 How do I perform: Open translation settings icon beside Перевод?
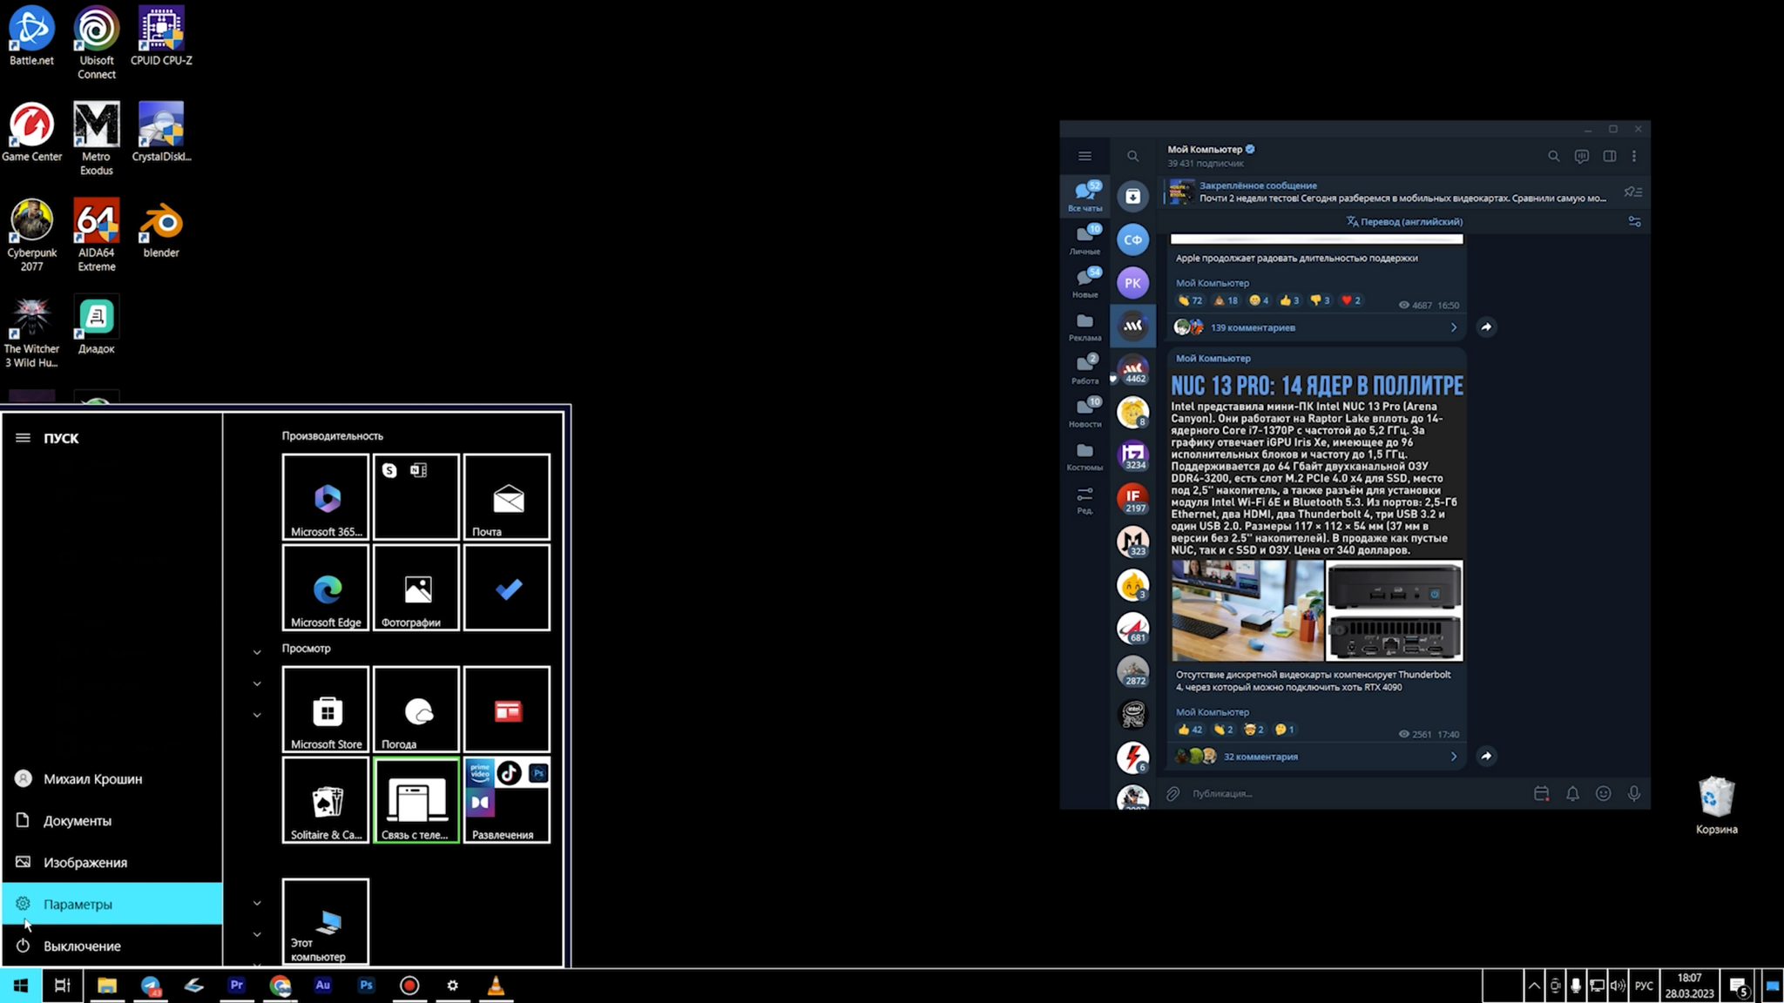coord(1634,221)
